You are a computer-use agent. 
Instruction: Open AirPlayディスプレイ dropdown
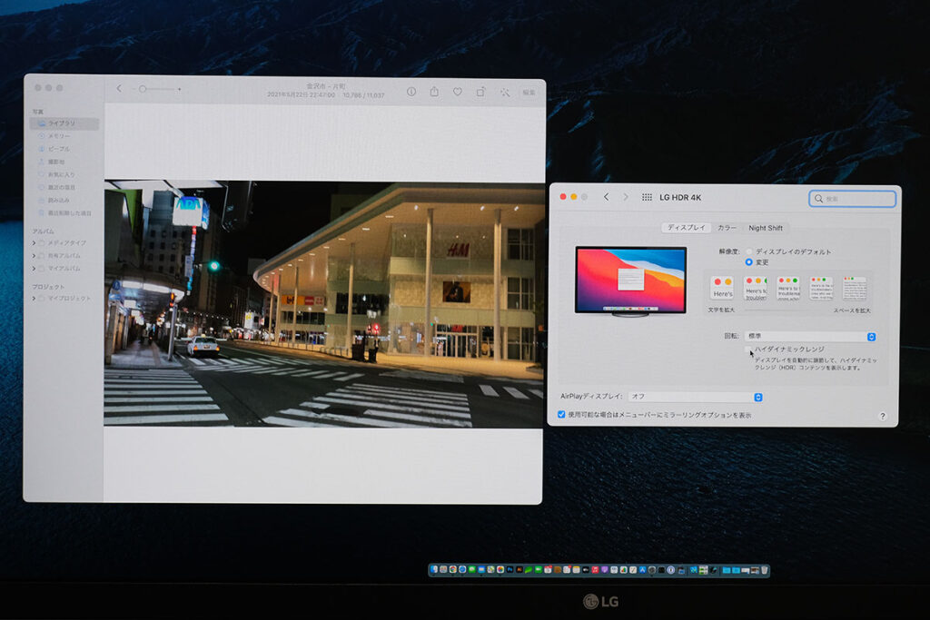(696, 397)
